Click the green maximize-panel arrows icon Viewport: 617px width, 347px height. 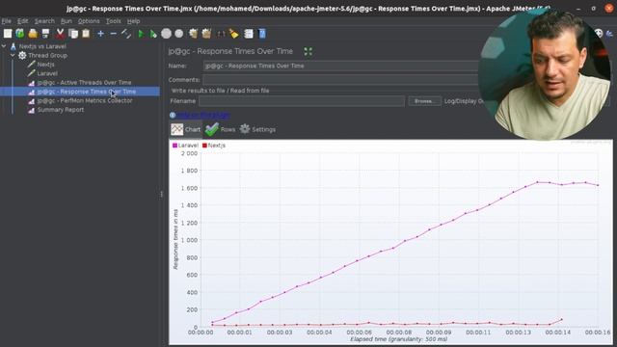[x=308, y=51]
